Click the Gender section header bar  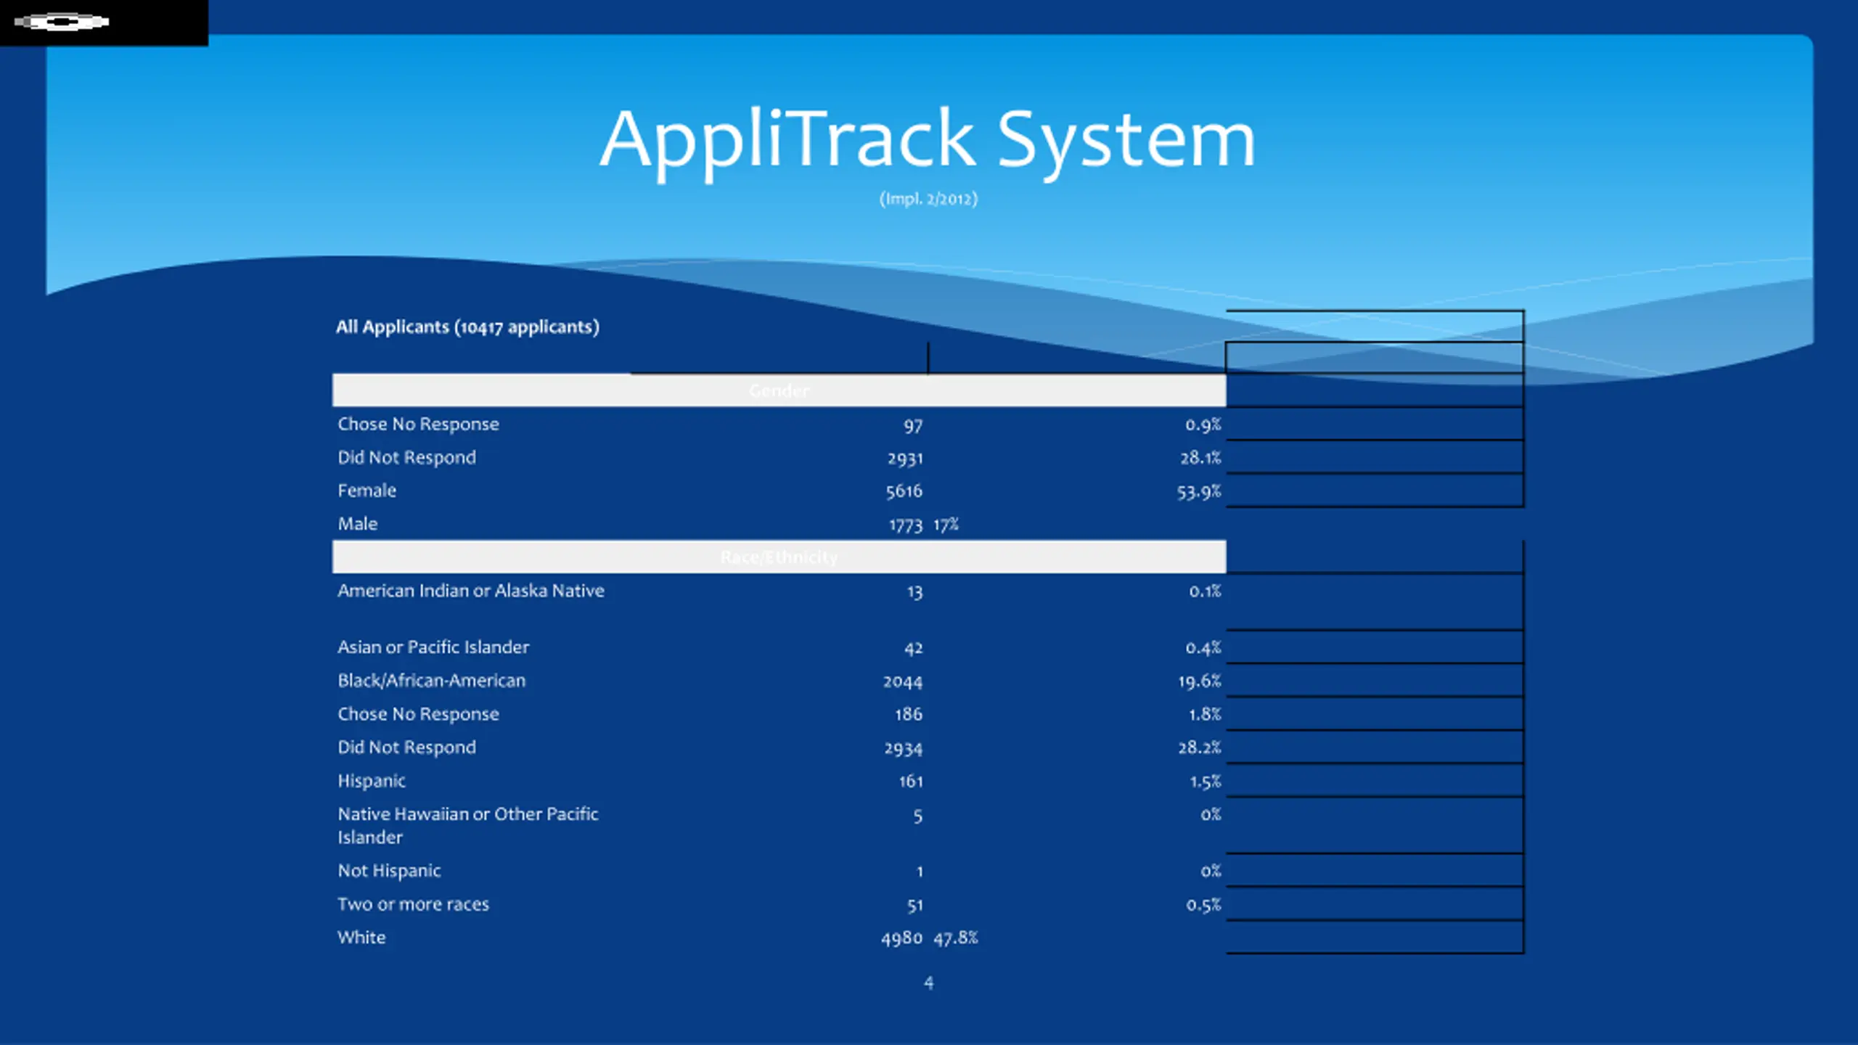[x=779, y=391]
